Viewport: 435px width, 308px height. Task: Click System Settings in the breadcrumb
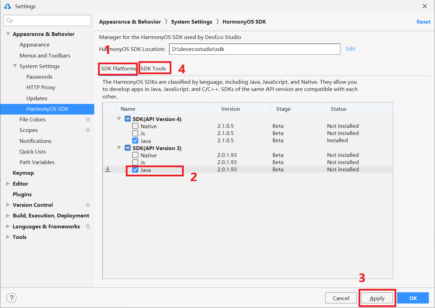click(192, 22)
